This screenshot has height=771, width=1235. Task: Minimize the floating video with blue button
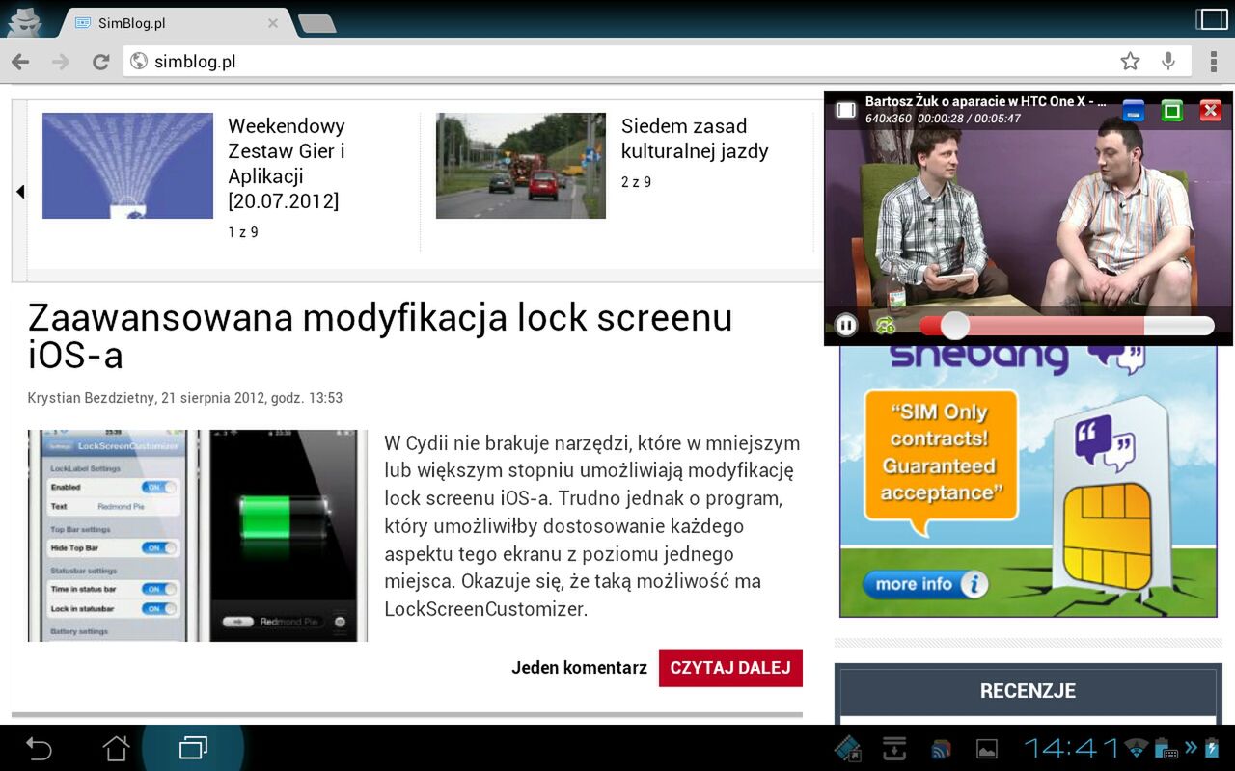point(1134,110)
